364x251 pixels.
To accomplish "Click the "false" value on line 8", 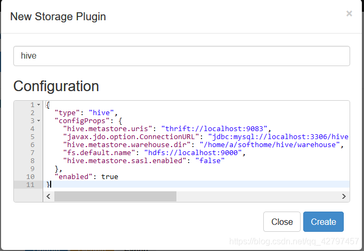I will coord(210,161).
